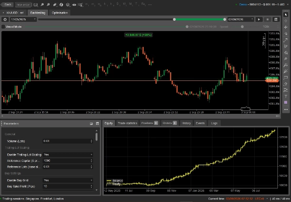Image resolution: width=291 pixels, height=202 pixels.
Task: Open the stacked layers icon menu
Action: click(x=68, y=5)
